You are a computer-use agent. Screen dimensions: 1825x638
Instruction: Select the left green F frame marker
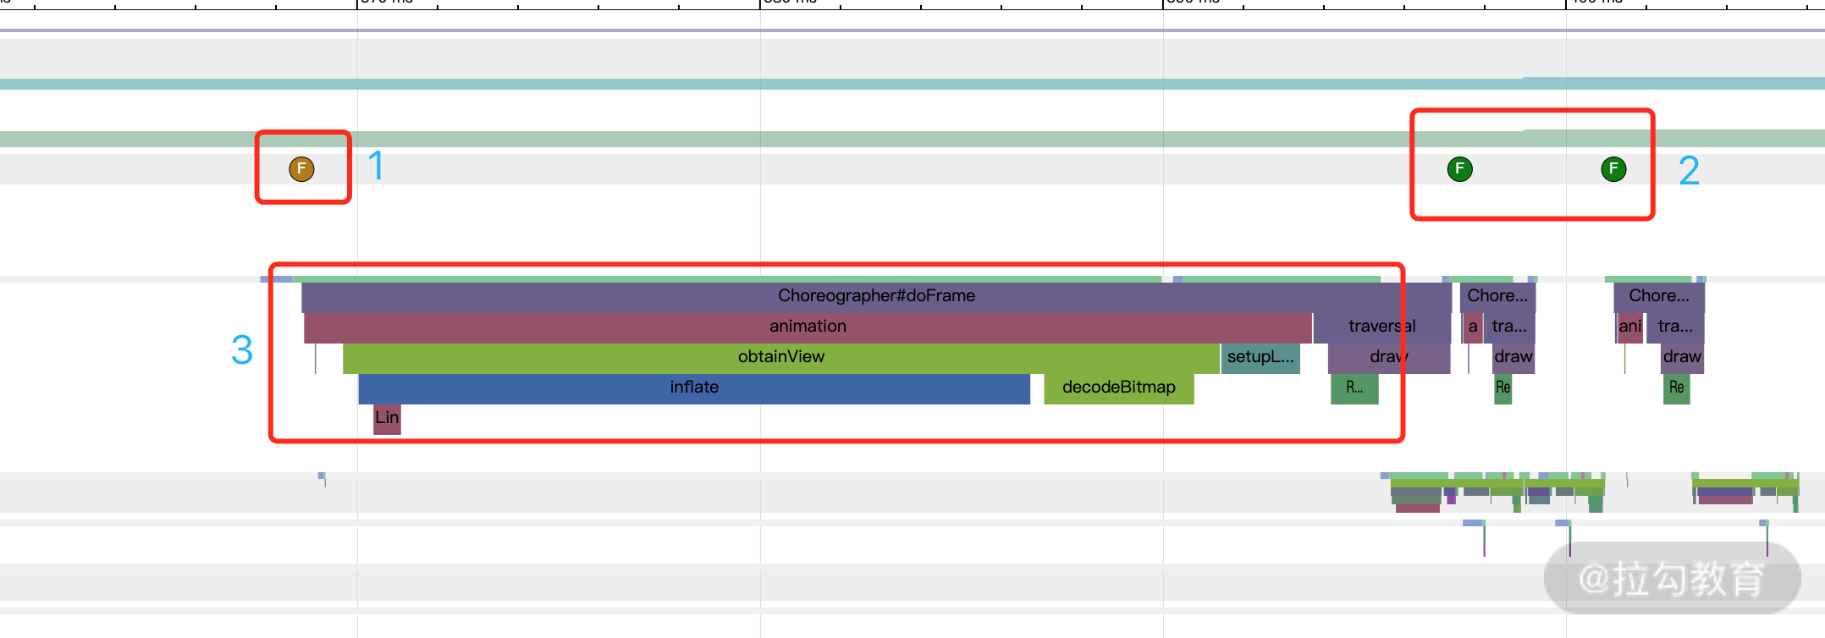1459,169
